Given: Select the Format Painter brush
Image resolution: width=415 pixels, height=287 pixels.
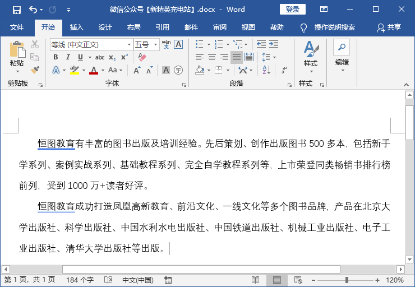Looking at the screenshot, I should (x=35, y=70).
